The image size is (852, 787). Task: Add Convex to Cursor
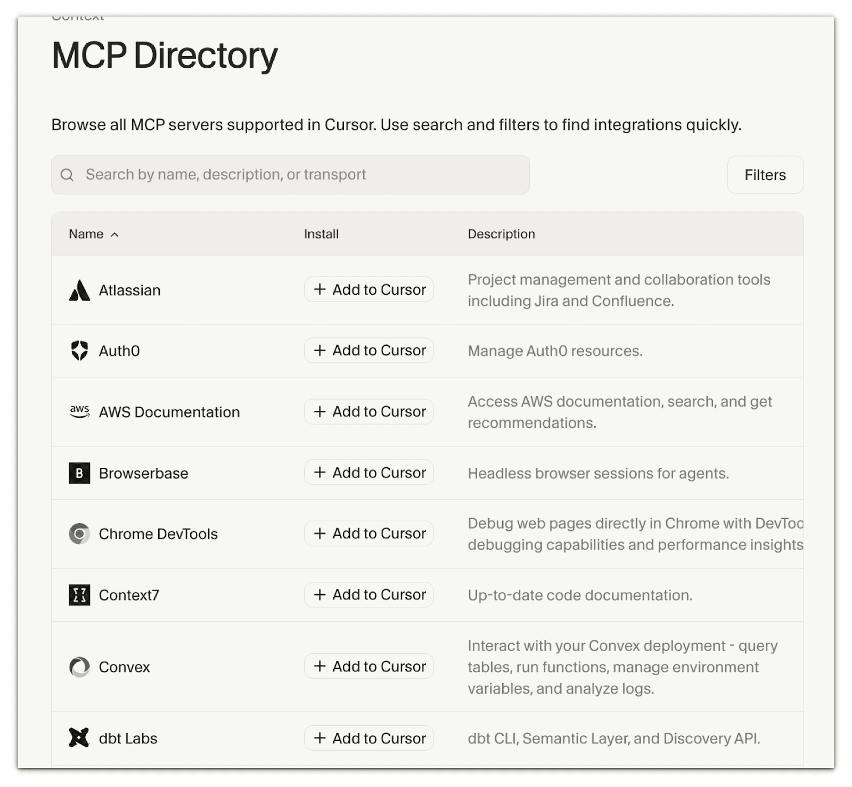click(368, 666)
